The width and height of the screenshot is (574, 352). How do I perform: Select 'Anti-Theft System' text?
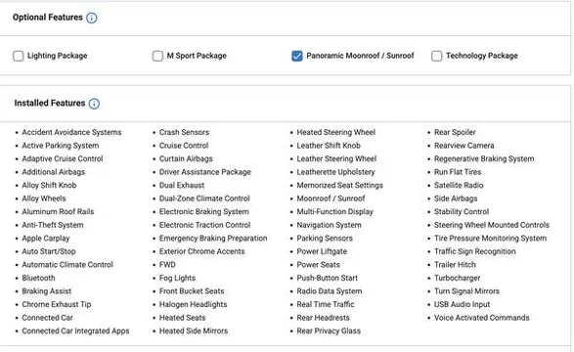[x=53, y=225]
